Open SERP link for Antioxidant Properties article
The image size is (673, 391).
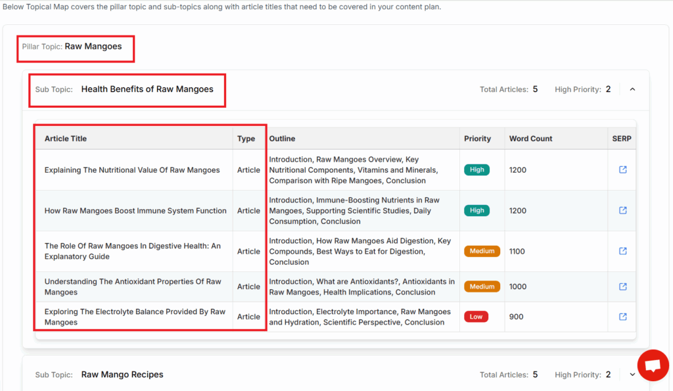[622, 287]
